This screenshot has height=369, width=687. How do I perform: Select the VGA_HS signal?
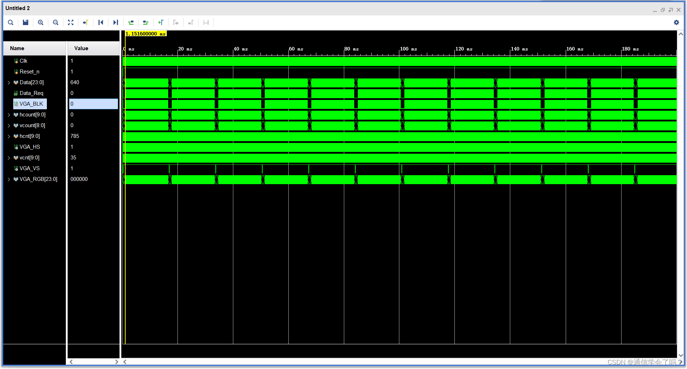[x=30, y=147]
